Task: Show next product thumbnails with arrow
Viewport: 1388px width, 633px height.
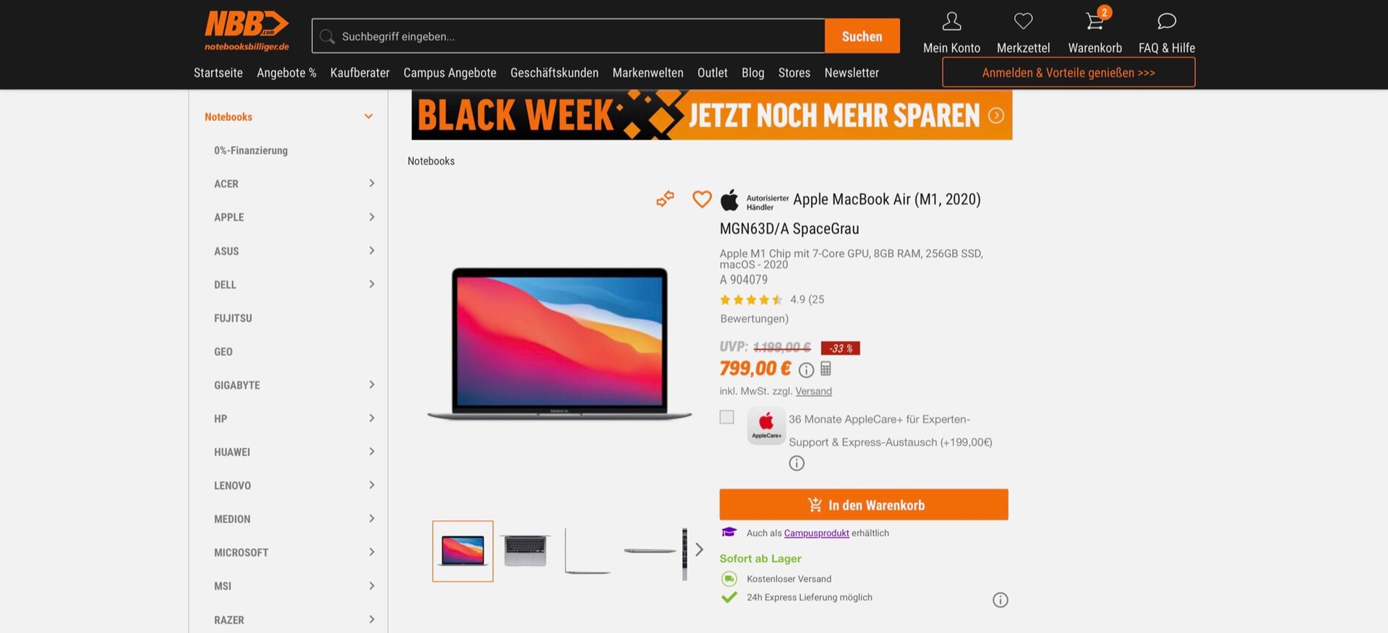Action: click(x=699, y=550)
